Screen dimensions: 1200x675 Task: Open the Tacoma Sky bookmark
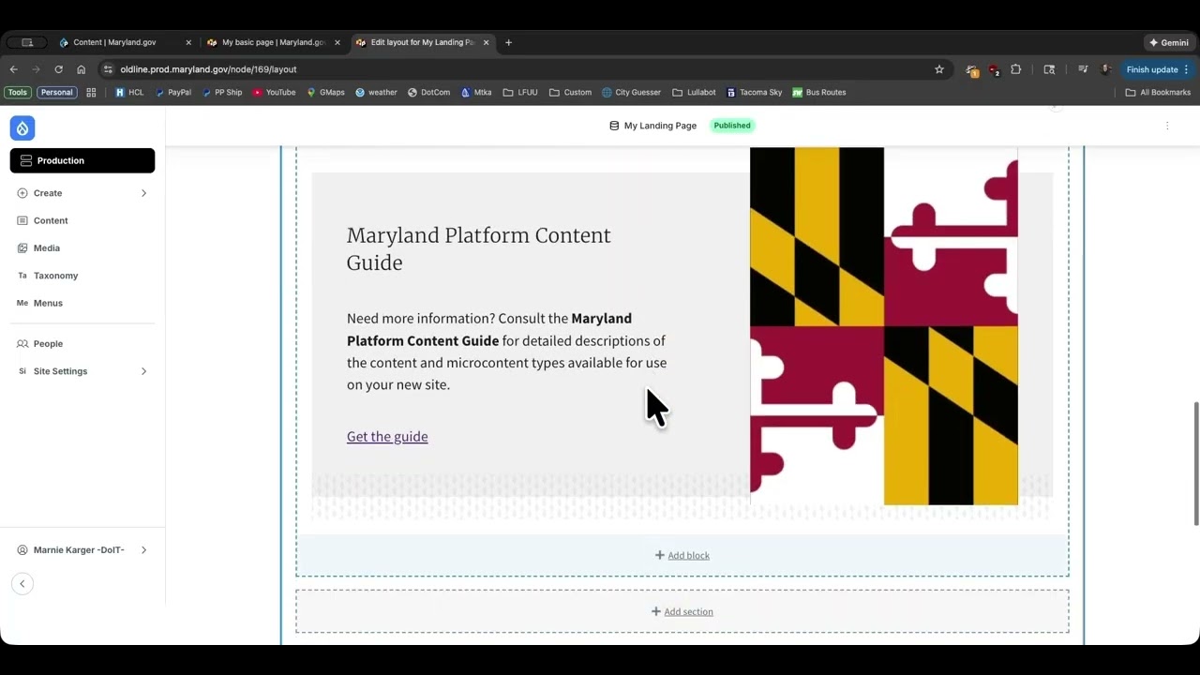coord(755,92)
